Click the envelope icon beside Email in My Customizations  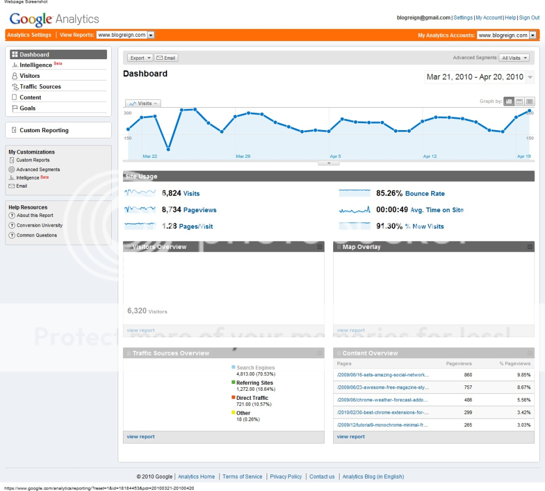(x=12, y=186)
